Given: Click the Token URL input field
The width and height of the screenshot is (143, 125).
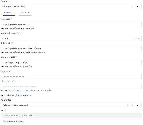Looking at the screenshot, I should point(71,48).
